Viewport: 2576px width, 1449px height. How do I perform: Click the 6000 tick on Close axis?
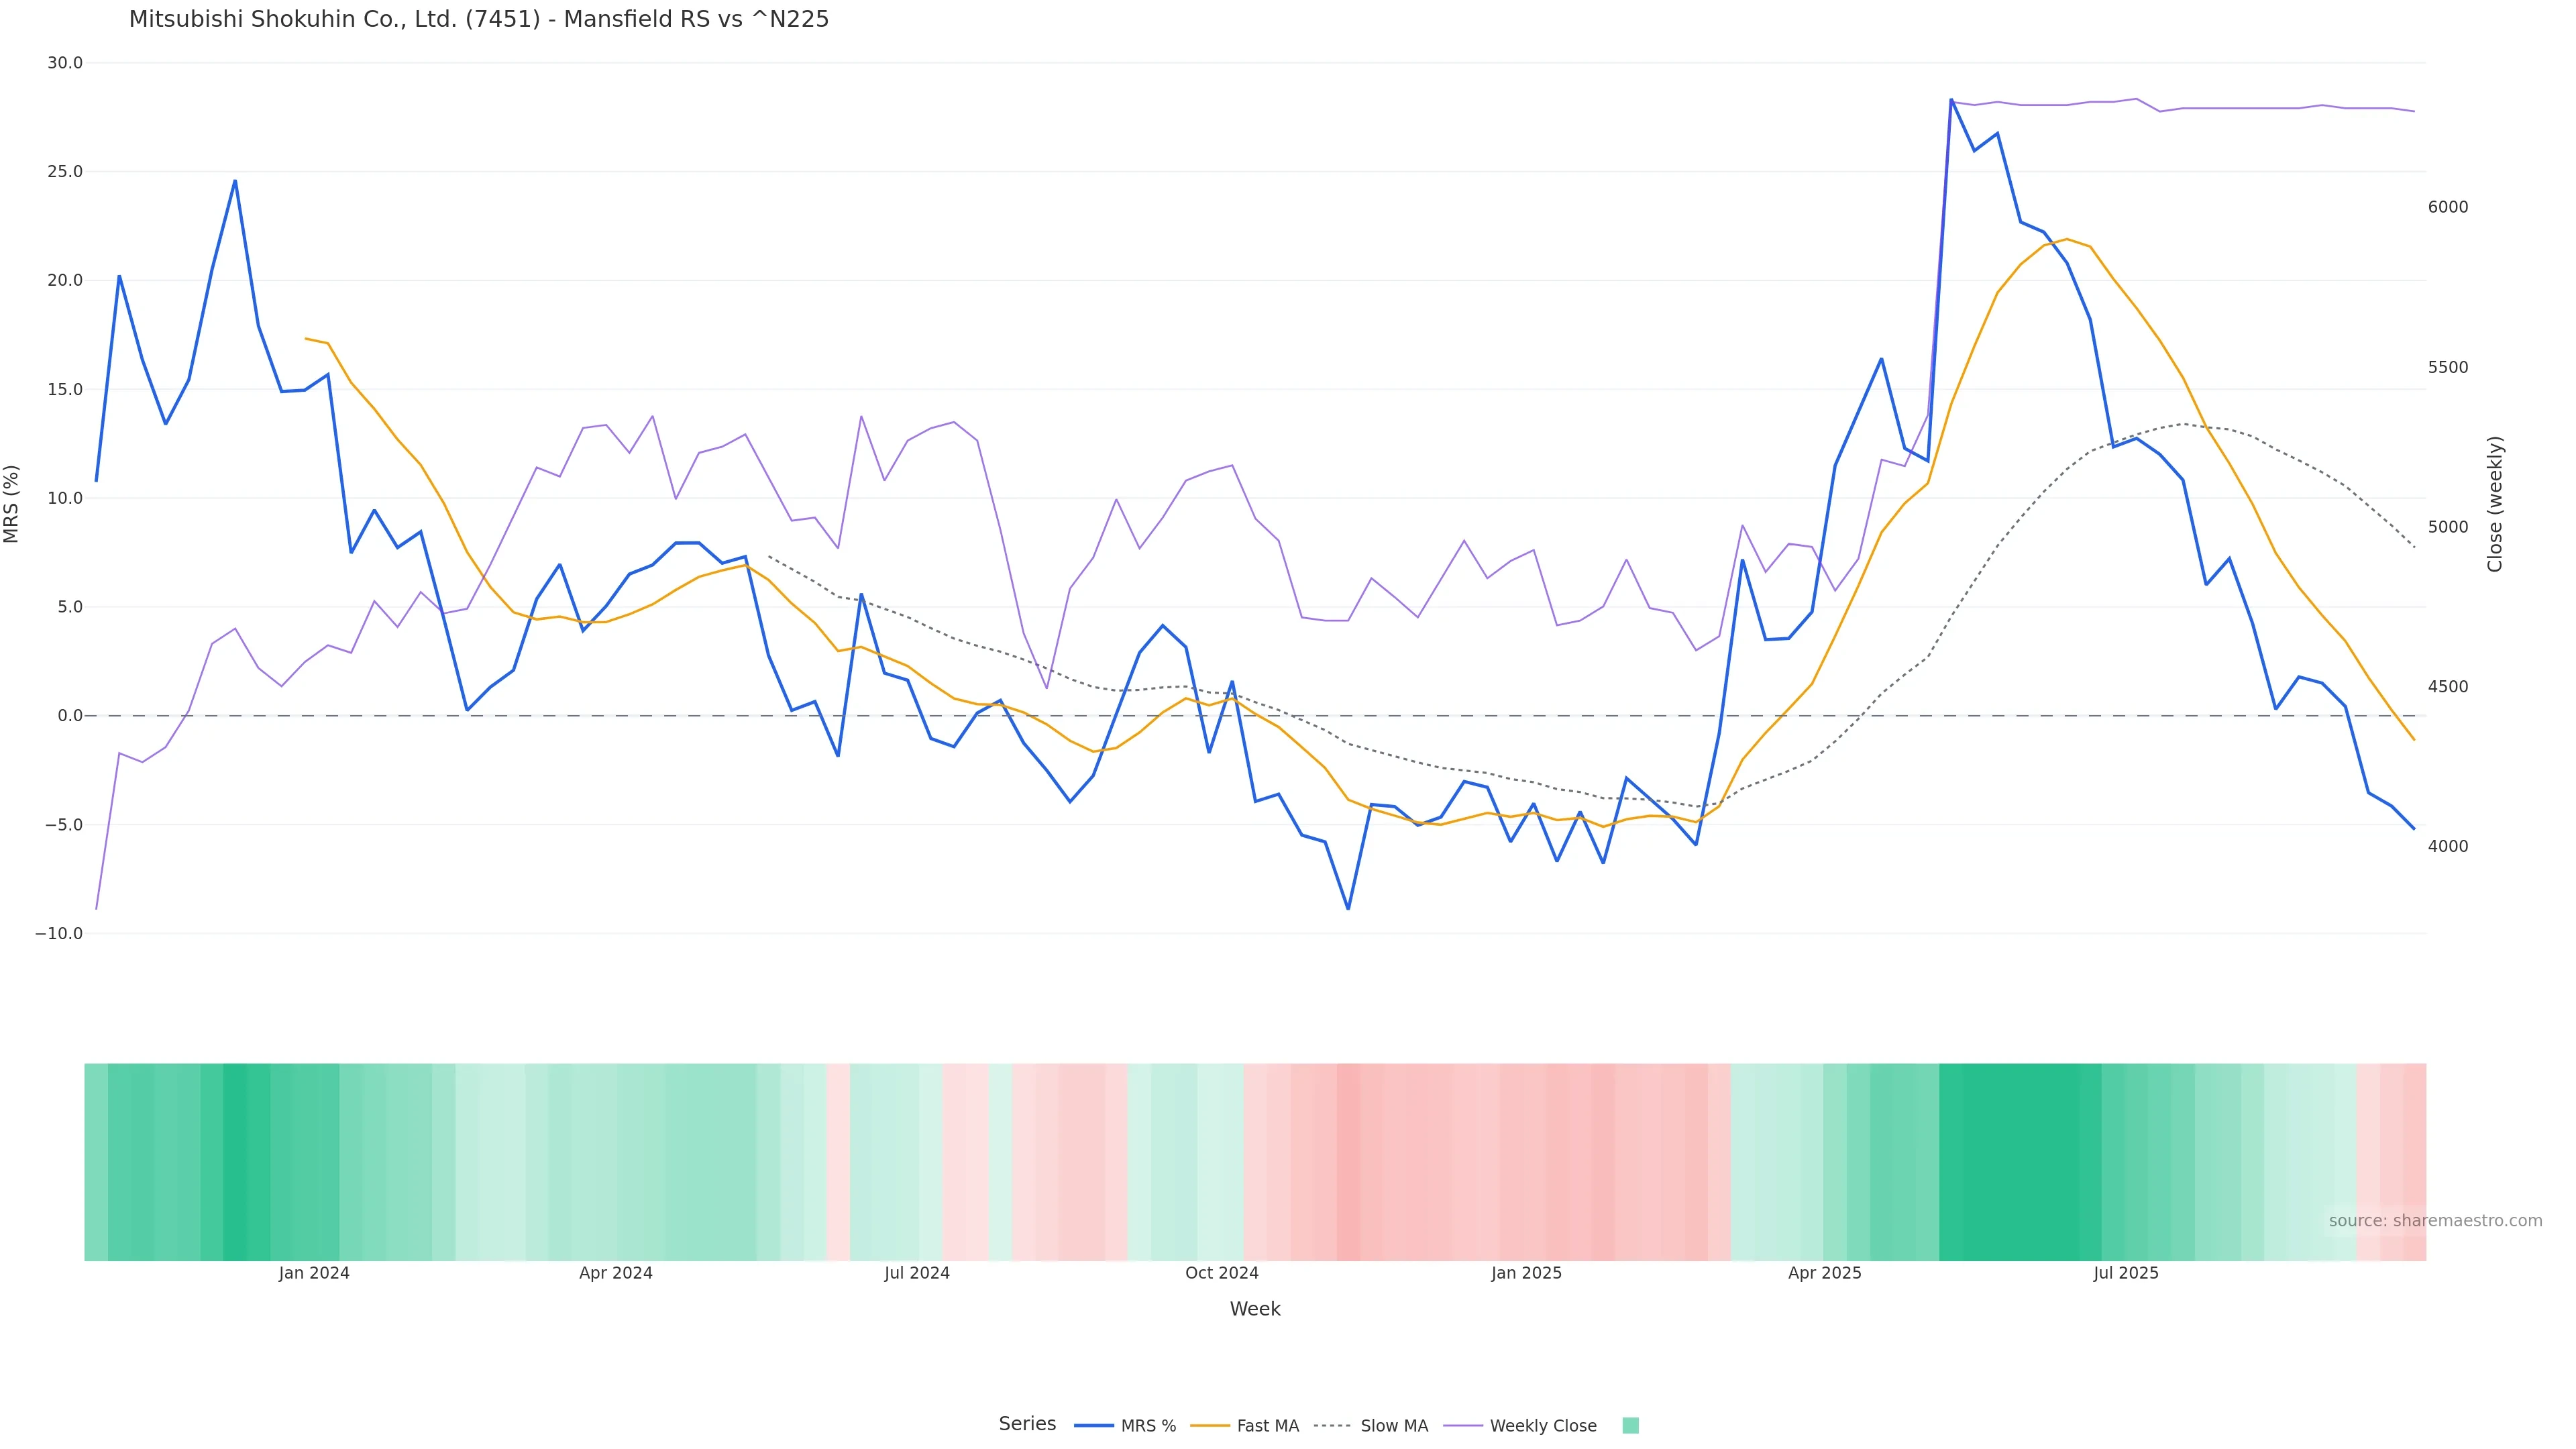pos(2448,207)
